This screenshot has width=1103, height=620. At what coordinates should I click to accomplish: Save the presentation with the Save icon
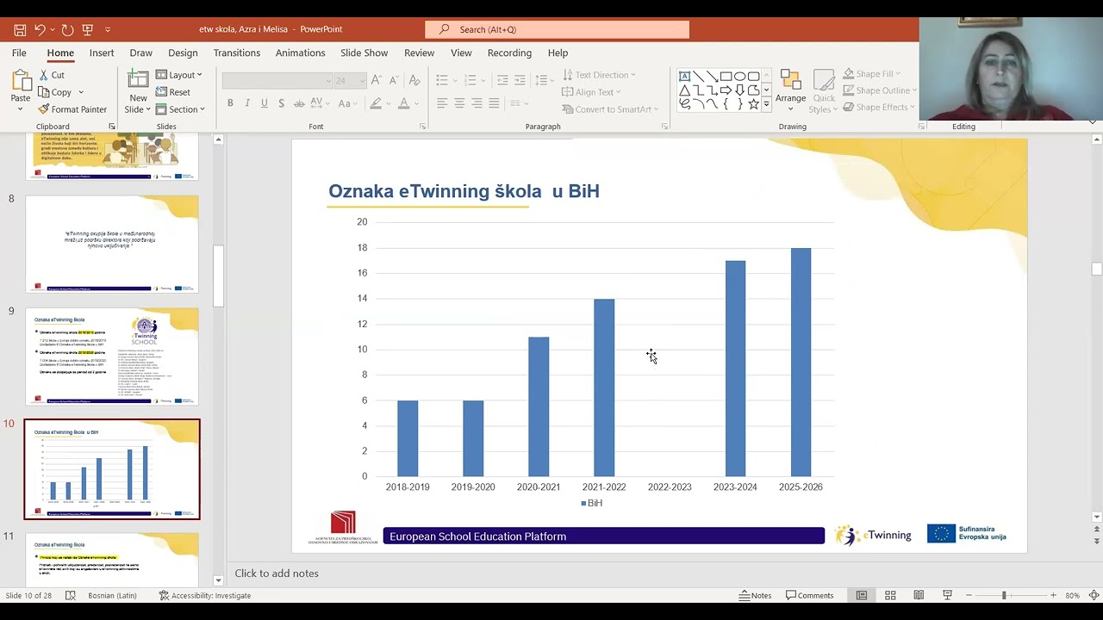19,29
